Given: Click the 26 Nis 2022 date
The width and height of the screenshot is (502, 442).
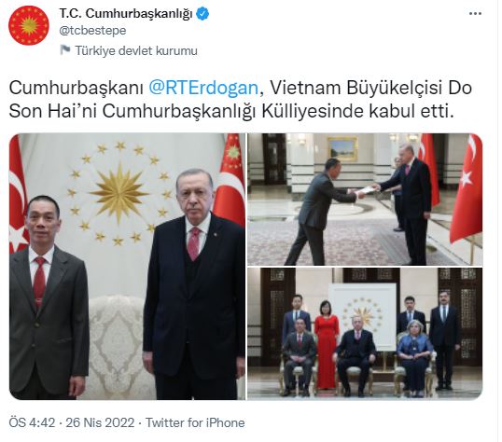Looking at the screenshot, I should [x=100, y=422].
